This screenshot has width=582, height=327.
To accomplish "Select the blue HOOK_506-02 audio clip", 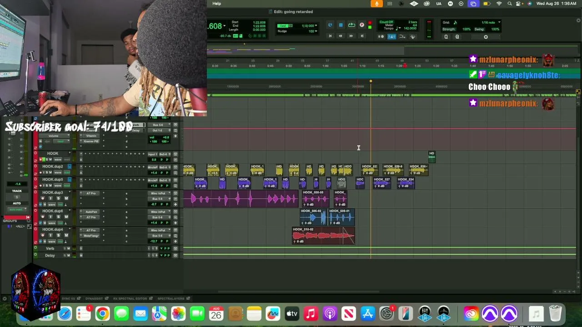I will pos(314,217).
